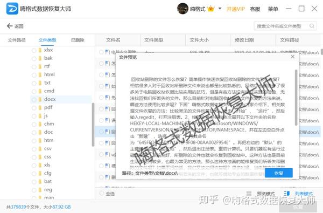This screenshot has height=213, width=323.
Task: Sort by the 文件大小 column header
Action: pyautogui.click(x=199, y=40)
